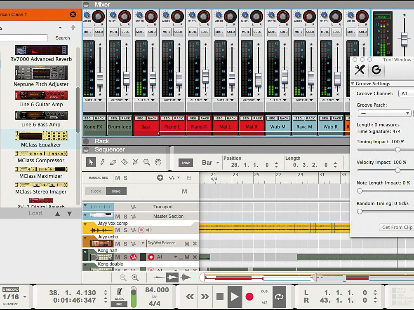Screen dimensions: 414x310
Task: Toggle Q RECORD quantize button
Action: [x=11, y=289]
